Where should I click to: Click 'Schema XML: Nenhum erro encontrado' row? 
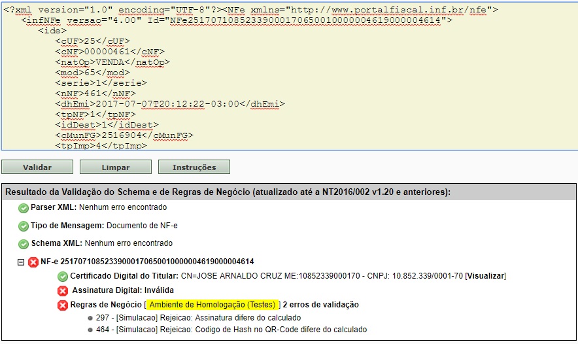(x=102, y=243)
